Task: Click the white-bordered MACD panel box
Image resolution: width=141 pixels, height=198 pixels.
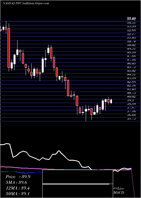Action: point(78,184)
